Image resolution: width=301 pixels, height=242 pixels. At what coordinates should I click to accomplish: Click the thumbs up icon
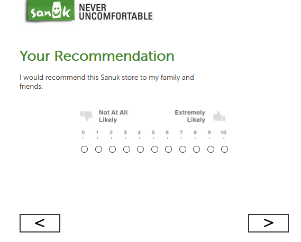tap(219, 116)
